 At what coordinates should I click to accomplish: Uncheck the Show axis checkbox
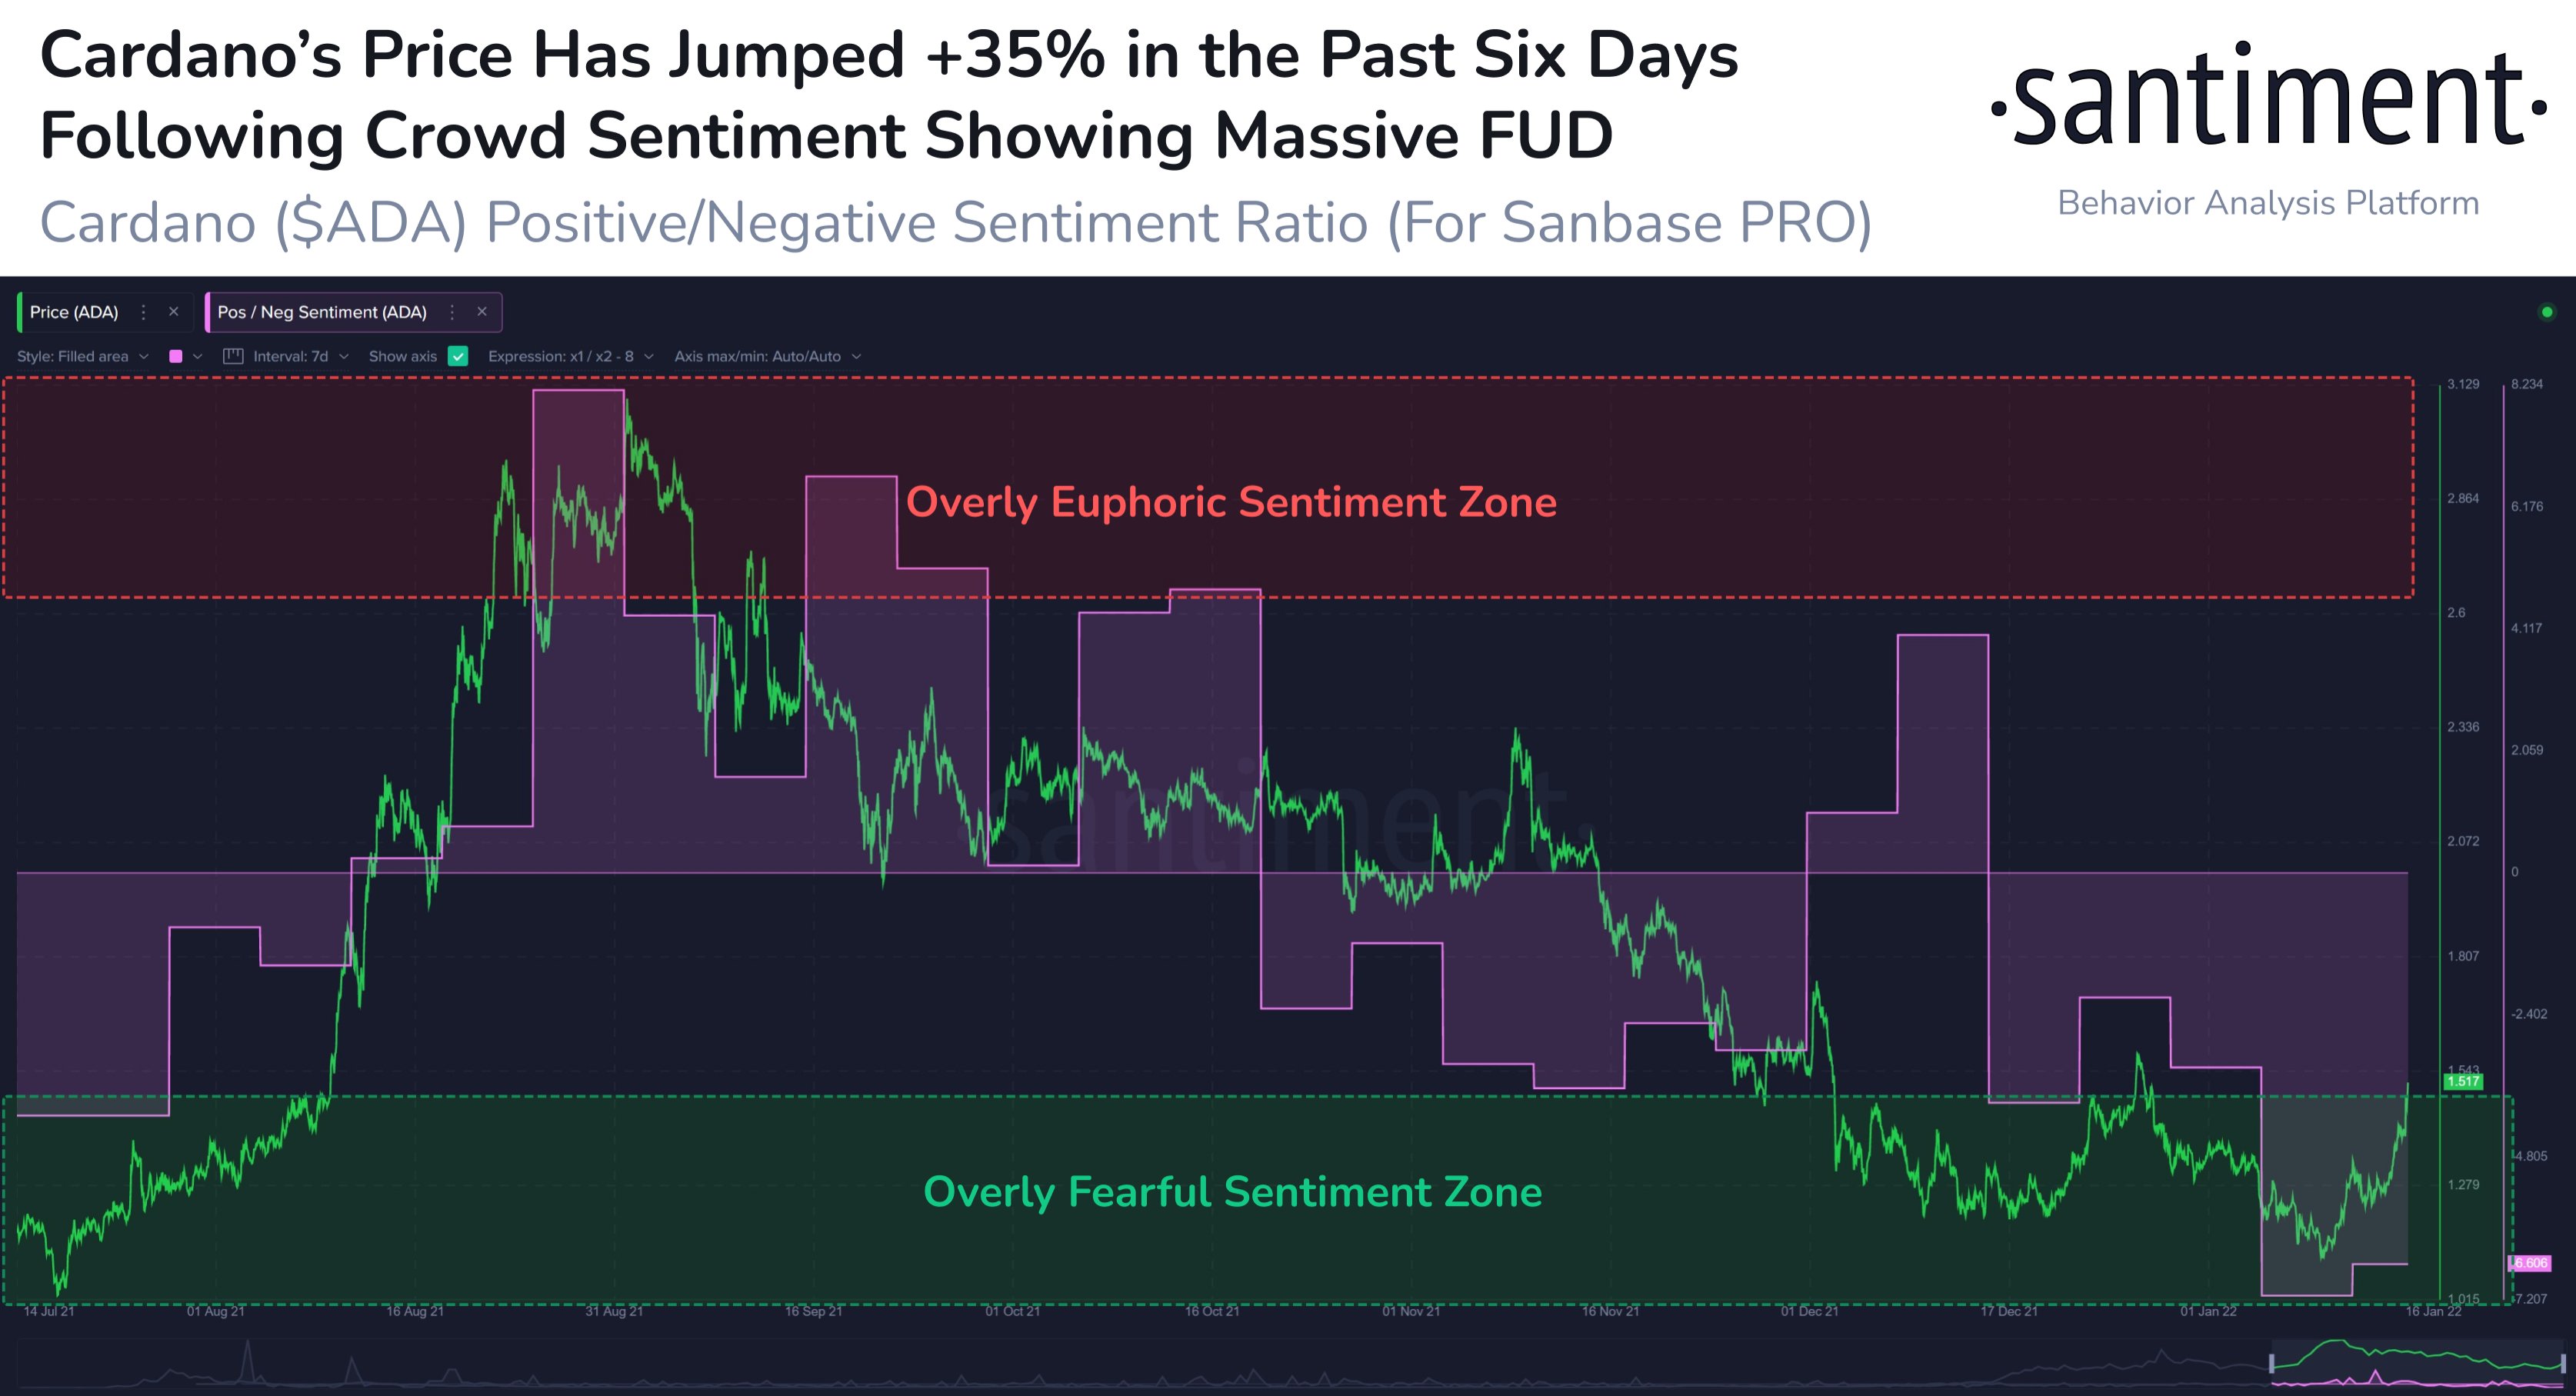458,356
